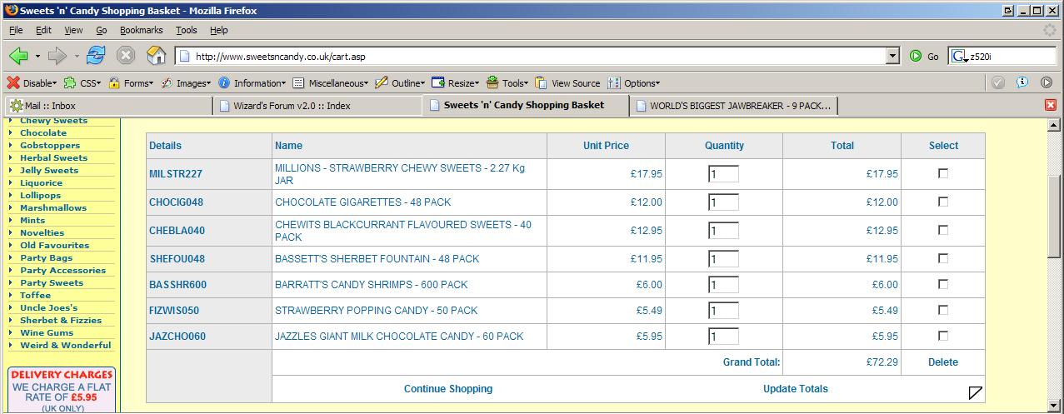1064x414 pixels.
Task: Open the Help menu
Action: coord(218,30)
